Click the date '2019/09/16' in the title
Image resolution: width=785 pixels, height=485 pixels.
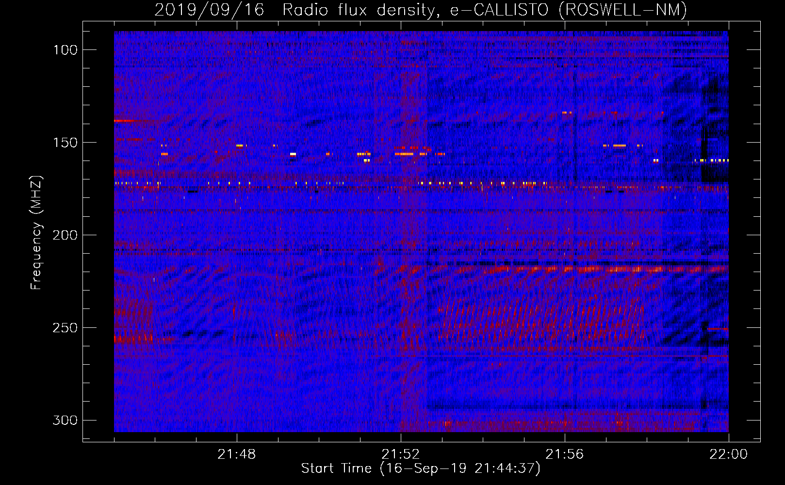[x=210, y=10]
